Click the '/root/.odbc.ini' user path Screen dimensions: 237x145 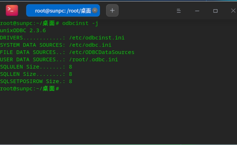click(93, 59)
